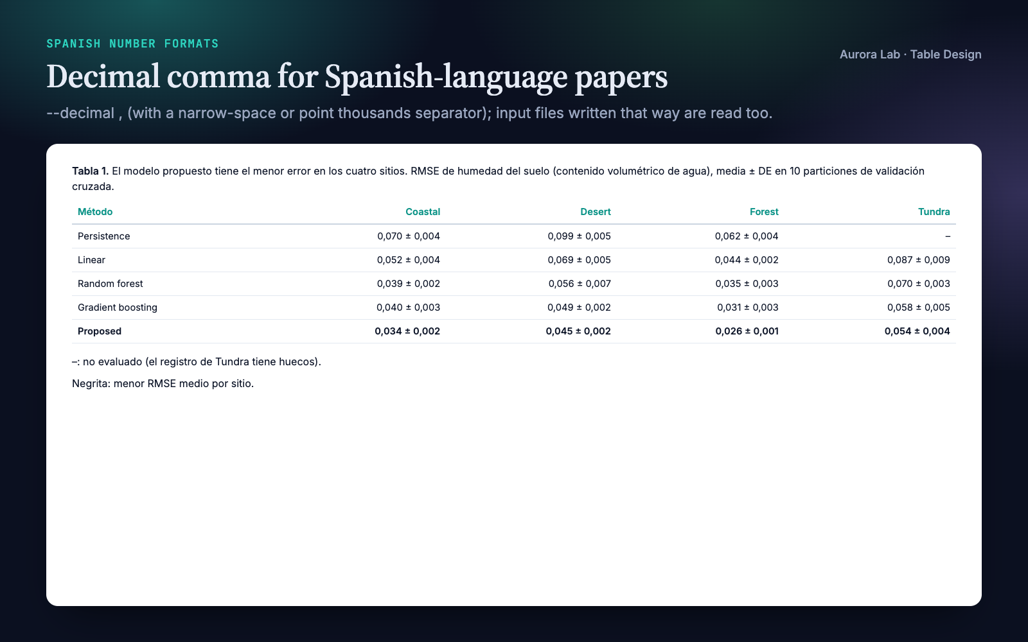Screen dimensions: 1028x642
Task: Click Linear Tundra value 0,087 ± 0,009
Action: (x=919, y=260)
